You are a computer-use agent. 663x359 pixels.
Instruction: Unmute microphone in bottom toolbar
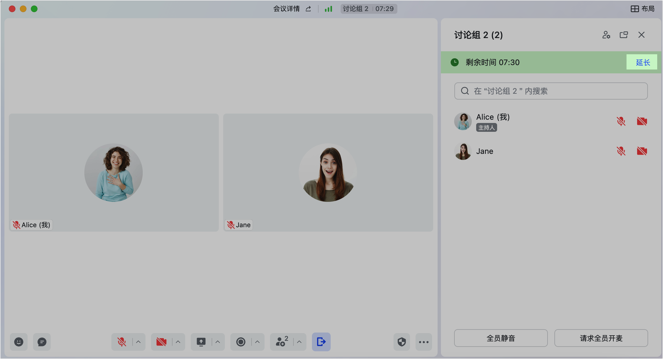(122, 342)
